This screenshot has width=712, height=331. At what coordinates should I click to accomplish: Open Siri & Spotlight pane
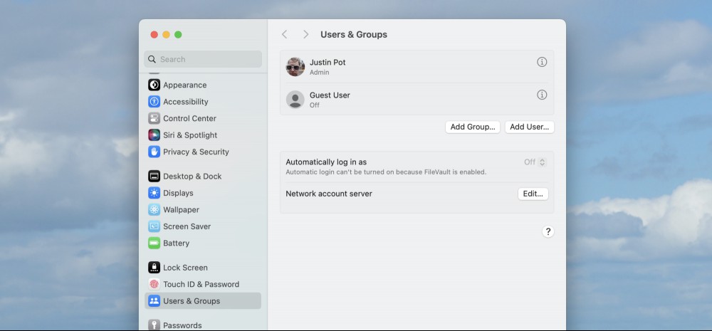tap(190, 135)
